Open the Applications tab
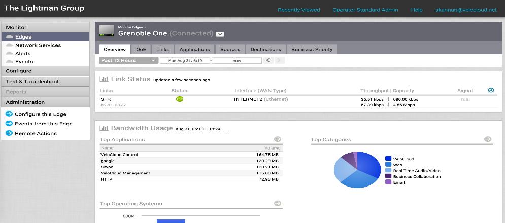 194,49
